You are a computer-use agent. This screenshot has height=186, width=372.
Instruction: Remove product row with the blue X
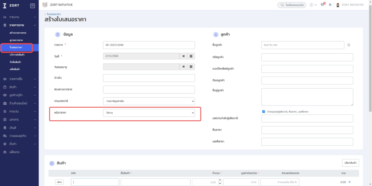pyautogui.click(x=349, y=182)
